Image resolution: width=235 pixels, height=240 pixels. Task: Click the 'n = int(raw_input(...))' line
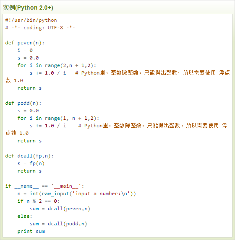click(76, 194)
